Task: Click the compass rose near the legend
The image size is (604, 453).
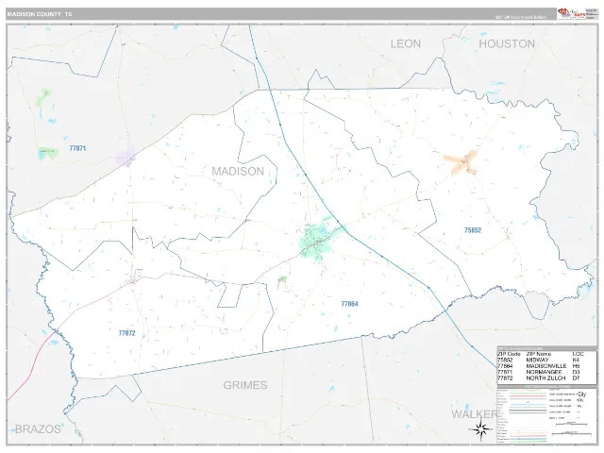Action: click(480, 429)
